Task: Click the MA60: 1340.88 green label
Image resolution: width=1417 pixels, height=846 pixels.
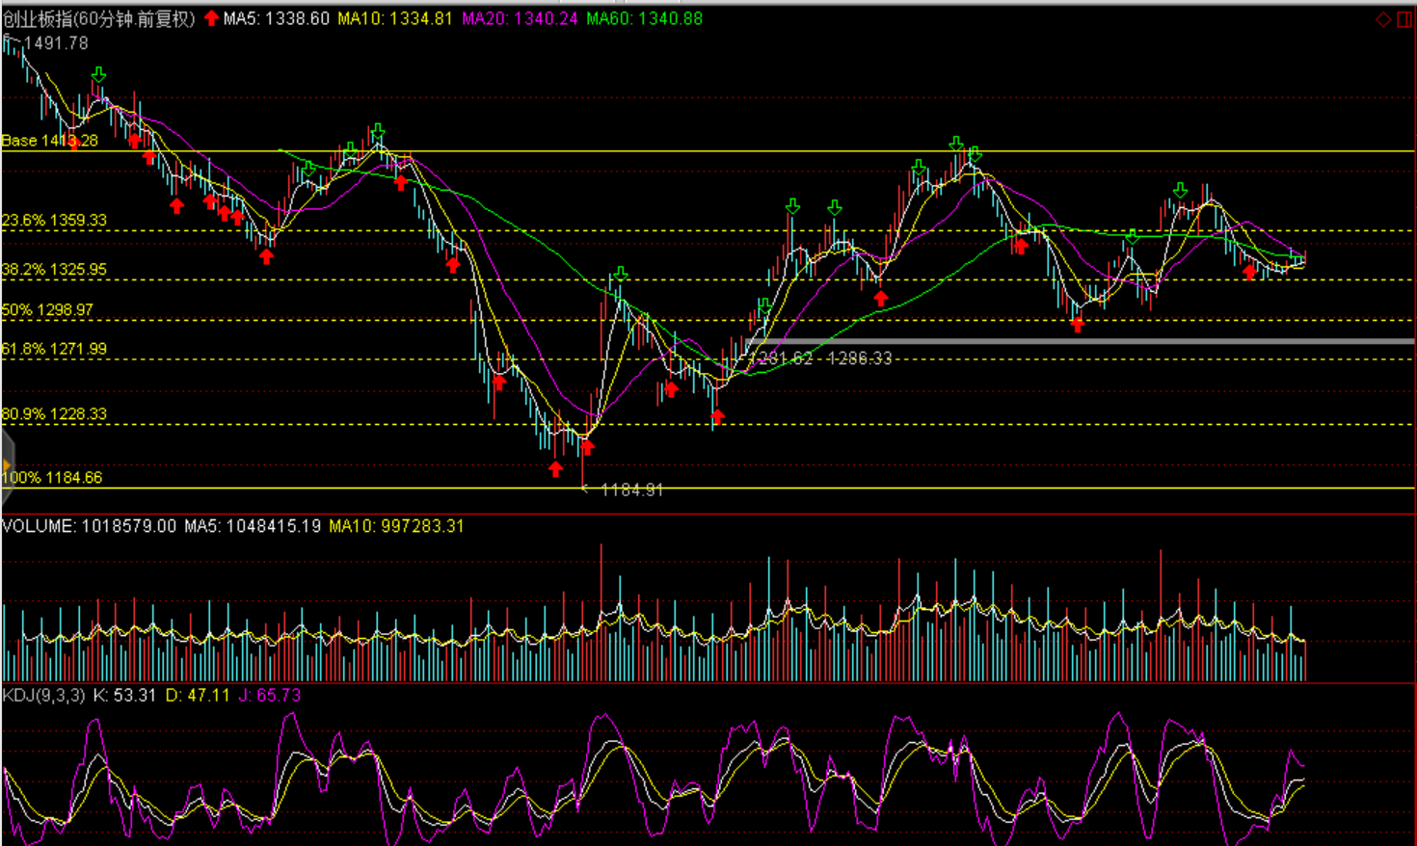Action: point(645,18)
